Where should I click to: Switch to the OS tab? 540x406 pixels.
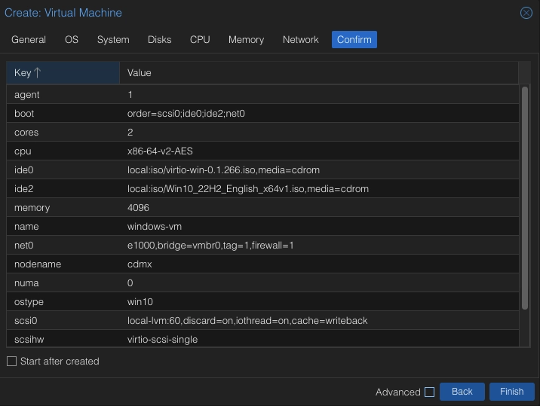72,40
